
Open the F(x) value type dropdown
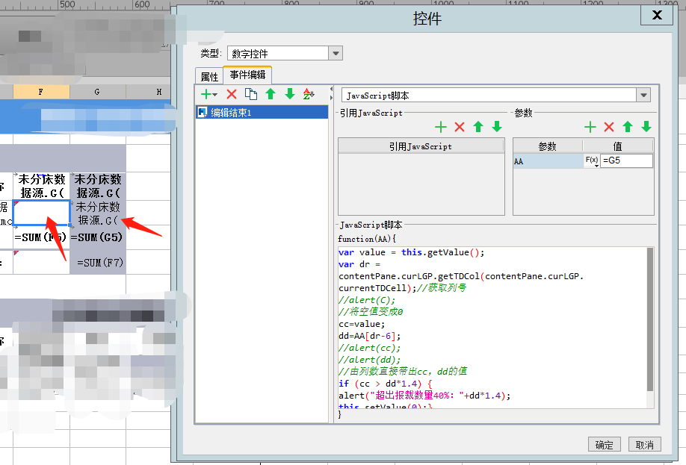pyautogui.click(x=591, y=161)
